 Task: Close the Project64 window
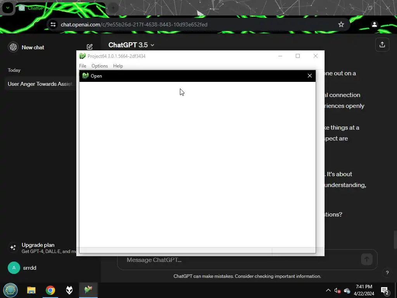coord(316,56)
